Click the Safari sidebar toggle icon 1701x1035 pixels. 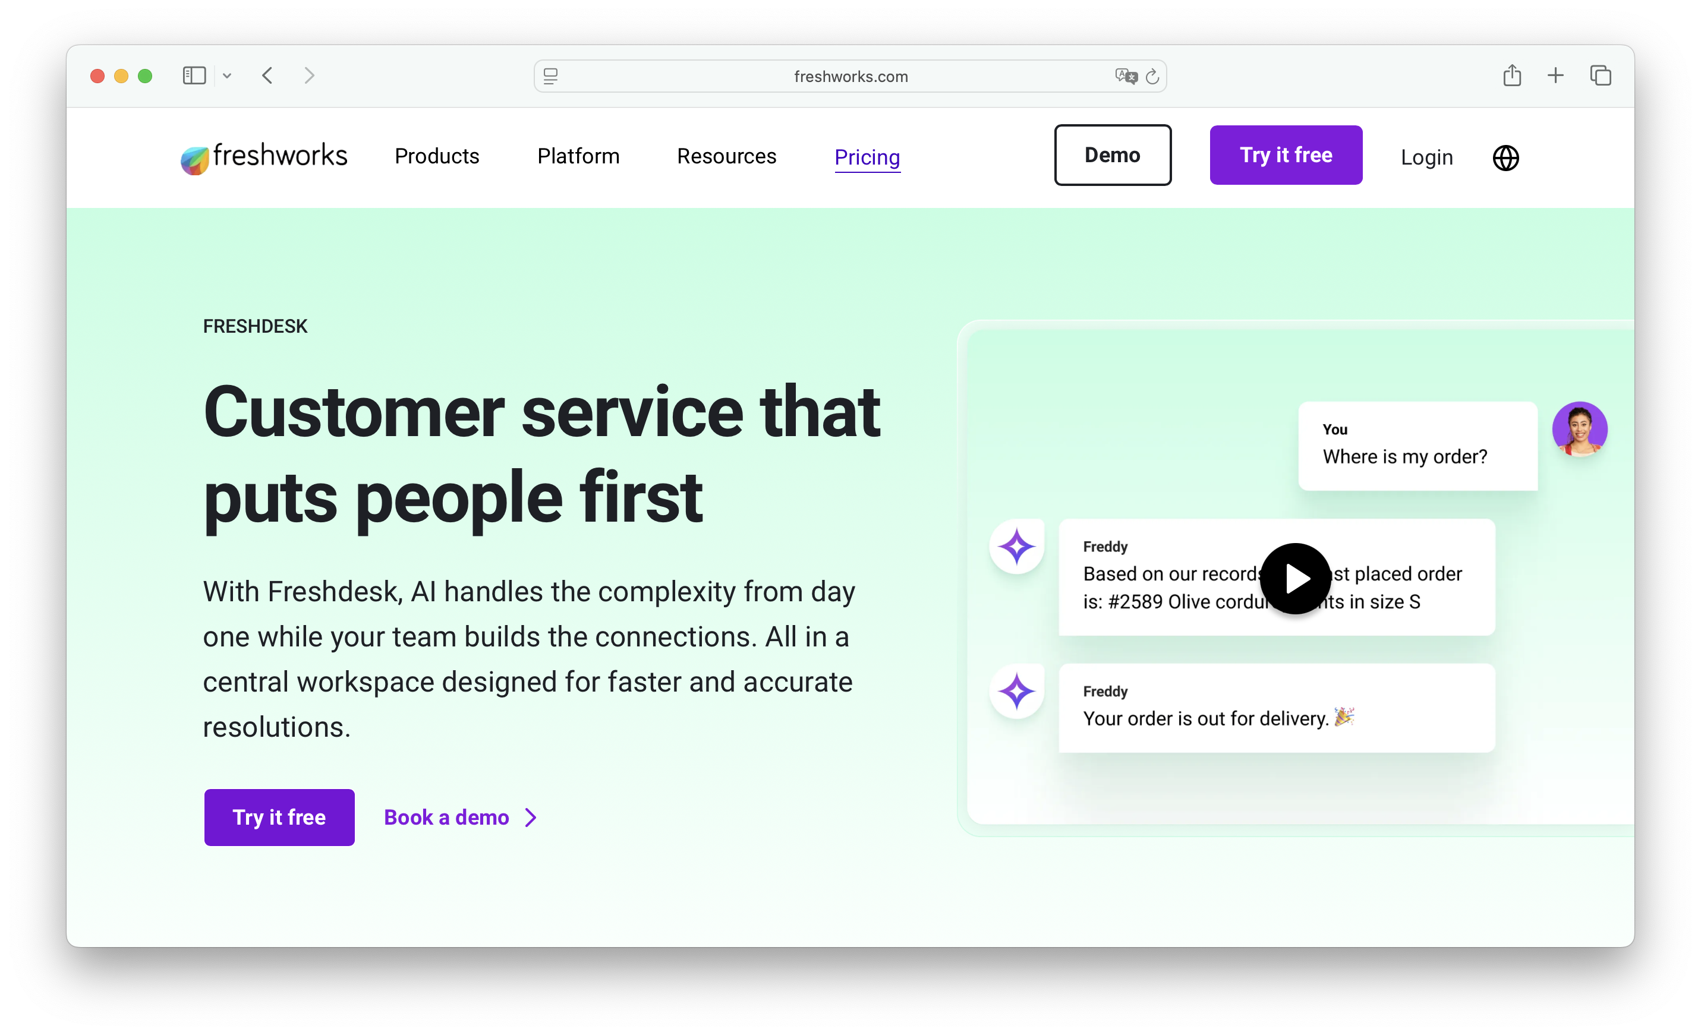pos(194,75)
